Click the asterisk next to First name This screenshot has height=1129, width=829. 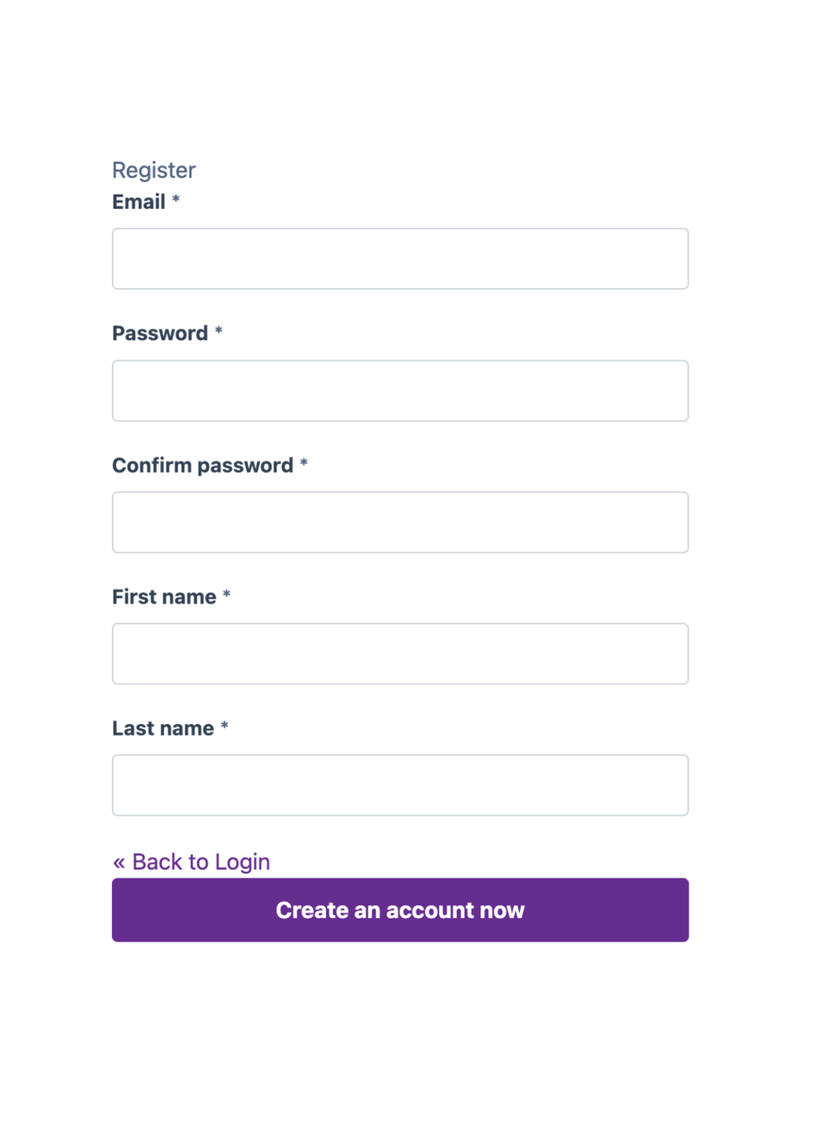pos(226,596)
